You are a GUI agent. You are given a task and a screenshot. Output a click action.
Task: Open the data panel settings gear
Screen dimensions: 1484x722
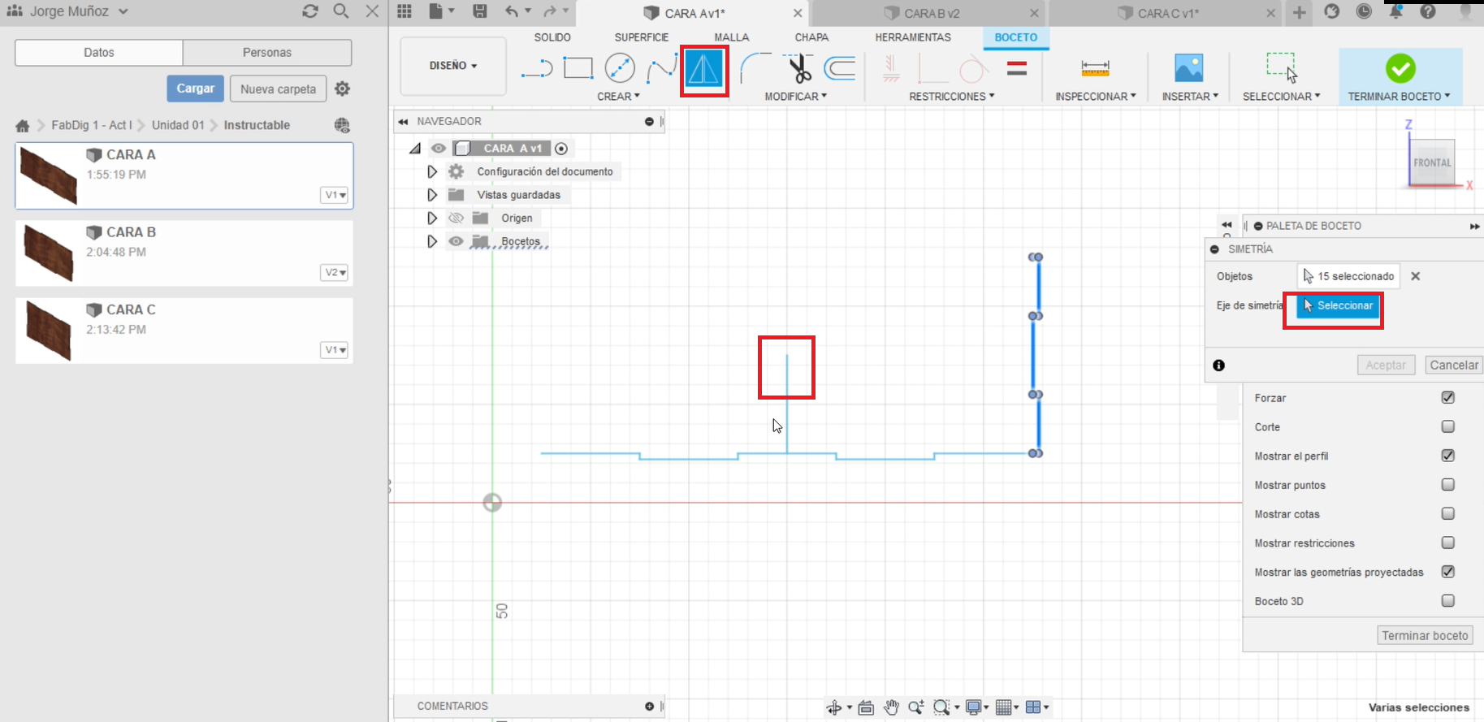pyautogui.click(x=343, y=89)
